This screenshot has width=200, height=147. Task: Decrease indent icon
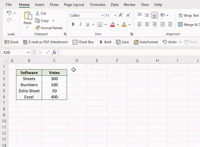click(x=163, y=24)
